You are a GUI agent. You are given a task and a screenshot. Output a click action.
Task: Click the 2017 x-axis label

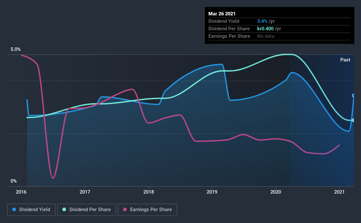click(85, 192)
